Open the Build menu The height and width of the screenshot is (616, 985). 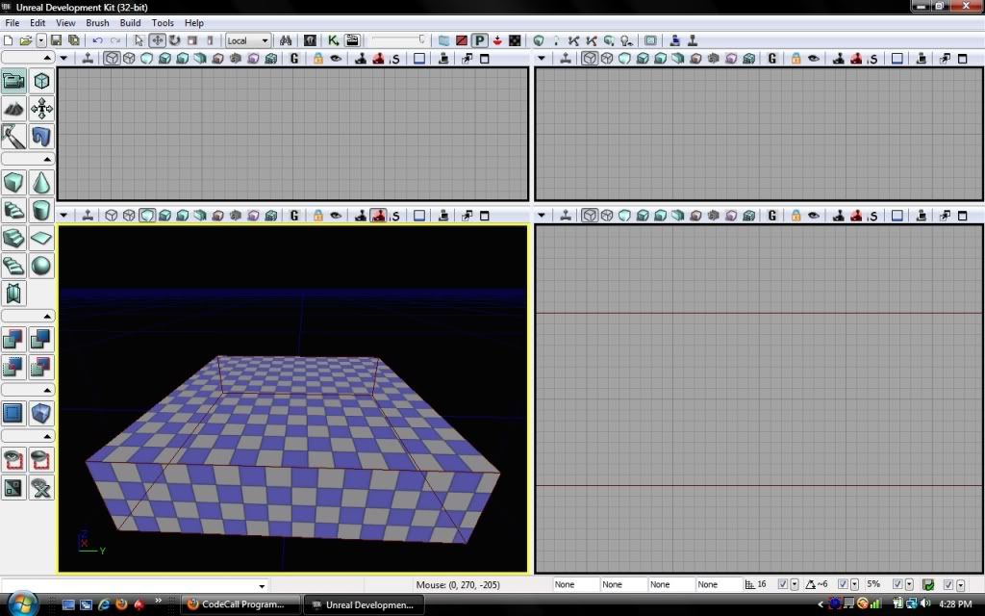click(x=130, y=23)
